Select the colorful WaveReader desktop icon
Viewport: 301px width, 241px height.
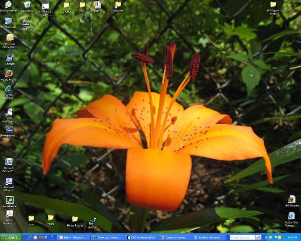point(10,202)
